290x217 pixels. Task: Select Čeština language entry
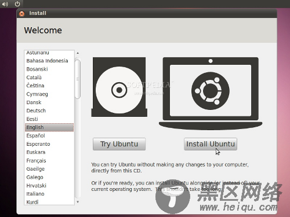point(49,86)
